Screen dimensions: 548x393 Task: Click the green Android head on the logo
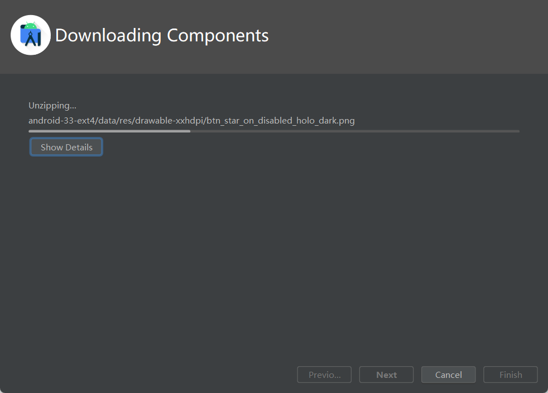pyautogui.click(x=31, y=25)
